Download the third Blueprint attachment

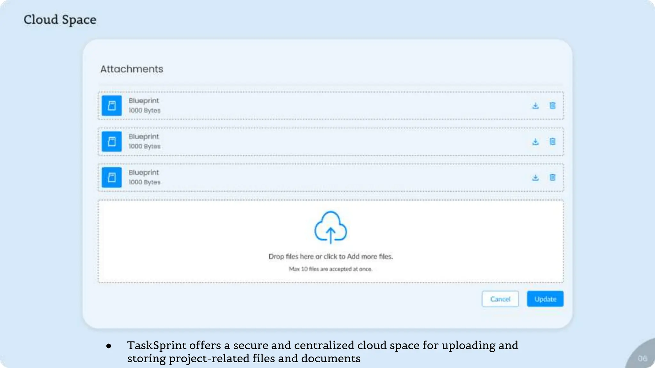[x=535, y=178]
